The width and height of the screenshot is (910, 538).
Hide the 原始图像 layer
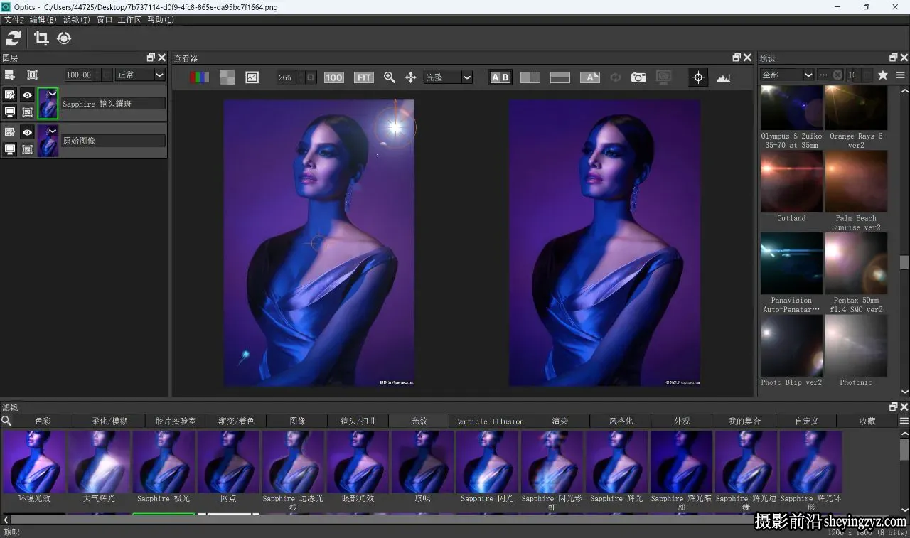coord(27,132)
